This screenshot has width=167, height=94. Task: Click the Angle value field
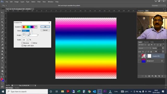pyautogui.click(x=32, y=35)
